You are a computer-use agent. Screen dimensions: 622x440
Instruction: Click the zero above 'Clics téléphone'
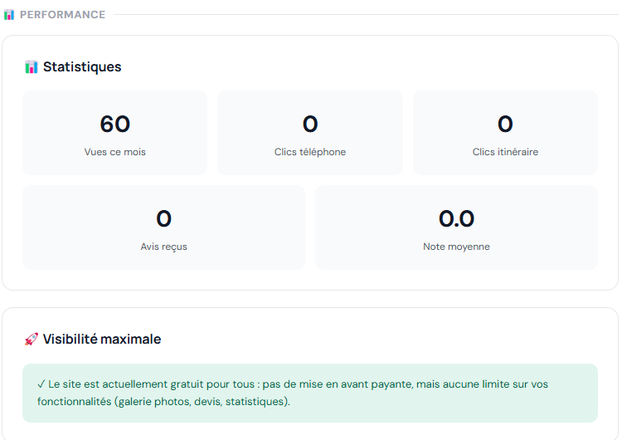[x=310, y=124]
